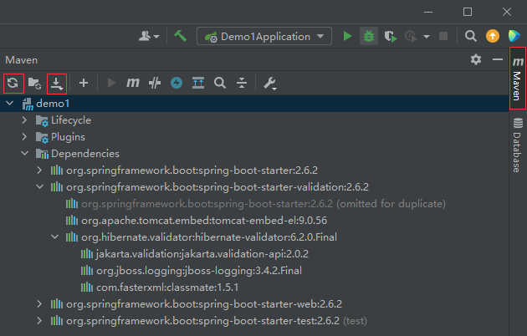Toggle Offline mode lightning icon

point(177,83)
